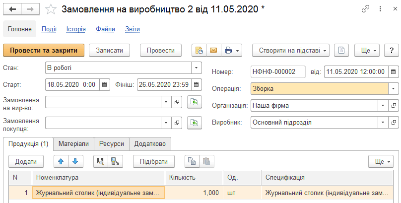The width and height of the screenshot is (401, 203).
Task: Close the document window with X
Action: [395, 9]
